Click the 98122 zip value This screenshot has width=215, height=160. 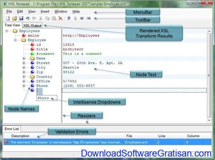pos(68,72)
